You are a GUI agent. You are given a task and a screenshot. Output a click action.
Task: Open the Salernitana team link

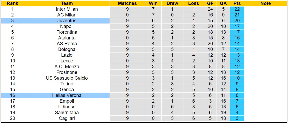coord(67,113)
